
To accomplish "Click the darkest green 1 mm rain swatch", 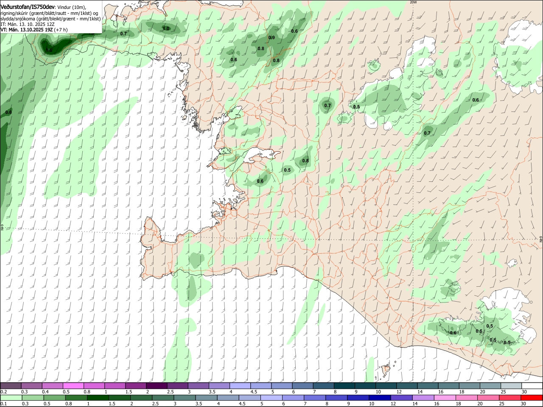I will 98,398.
